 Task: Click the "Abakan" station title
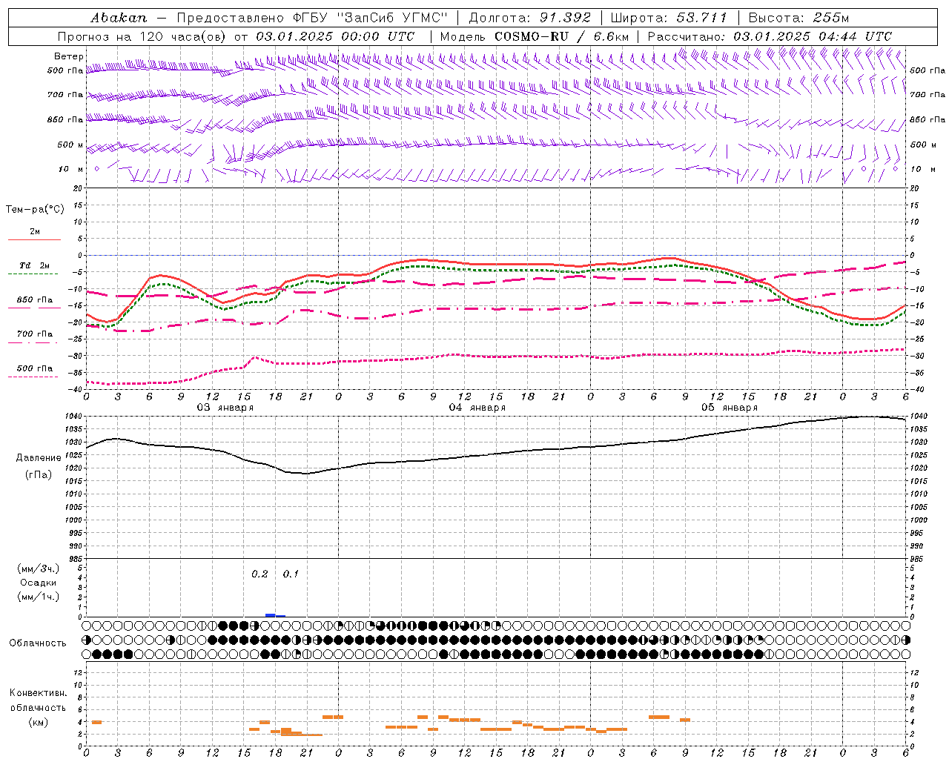coord(119,18)
